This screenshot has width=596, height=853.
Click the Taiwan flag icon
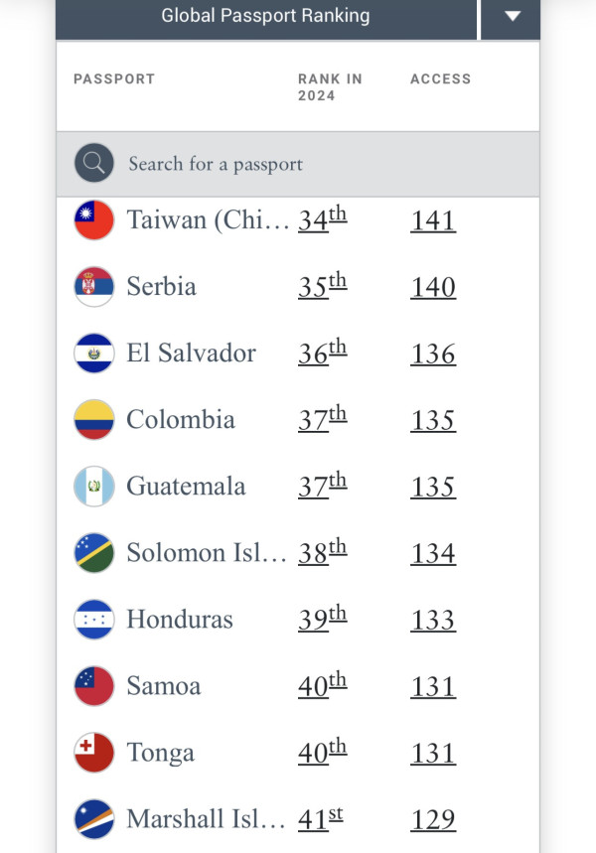[94, 219]
